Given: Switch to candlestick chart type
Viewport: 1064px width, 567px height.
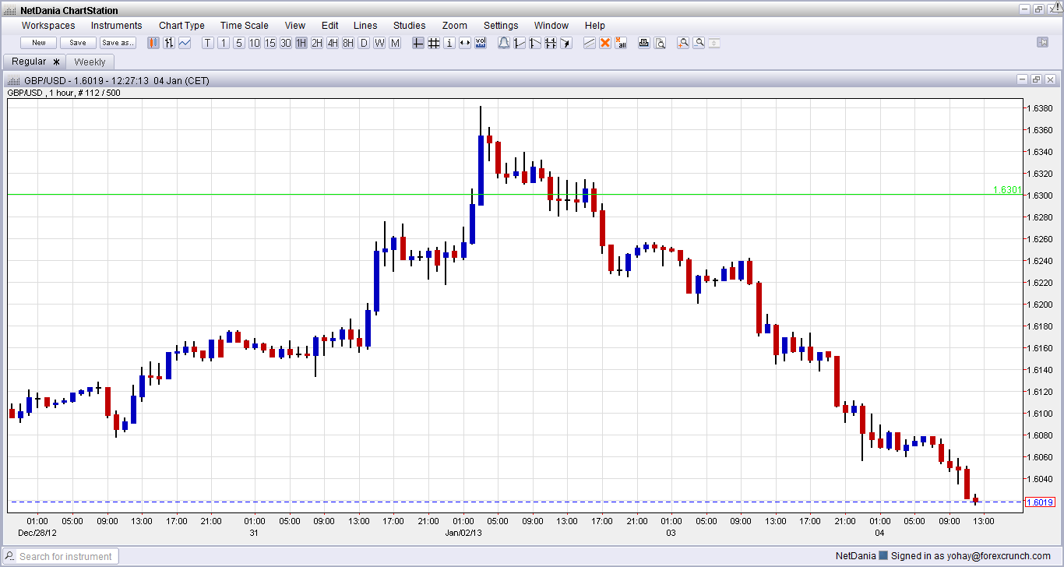Looking at the screenshot, I should [x=153, y=43].
